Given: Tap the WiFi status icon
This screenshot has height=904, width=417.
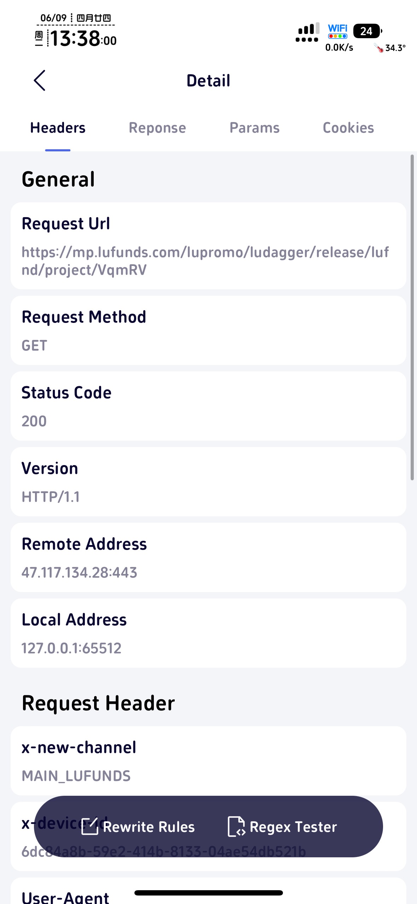Looking at the screenshot, I should 338,31.
